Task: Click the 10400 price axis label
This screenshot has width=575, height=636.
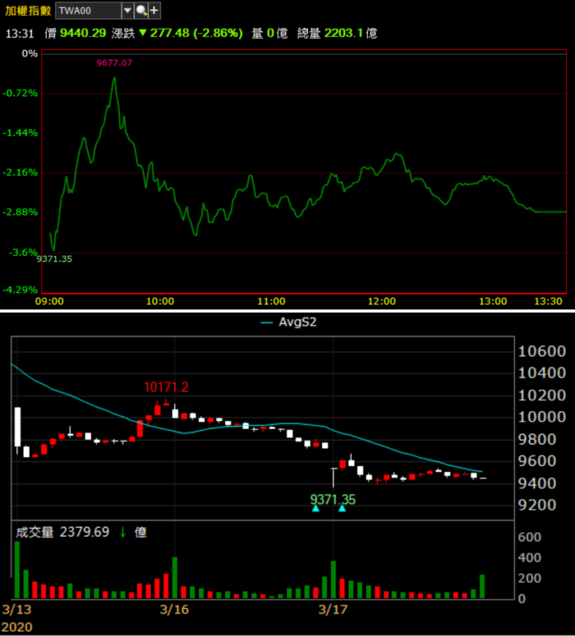Action: (x=542, y=373)
